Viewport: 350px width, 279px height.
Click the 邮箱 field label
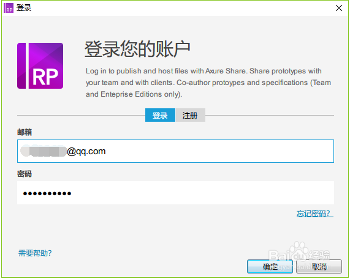click(25, 132)
